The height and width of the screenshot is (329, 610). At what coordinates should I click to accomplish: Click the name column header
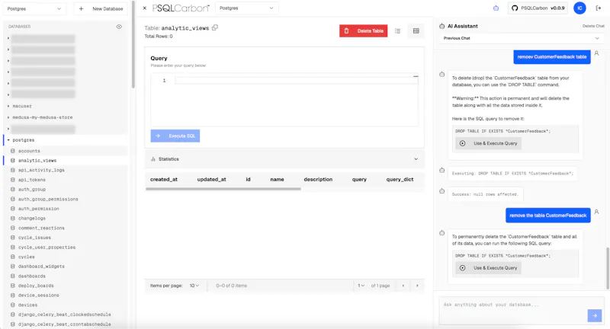coord(277,180)
